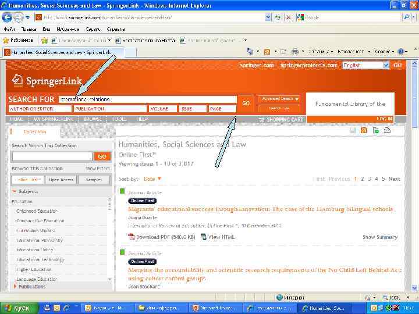Click the Home icon in the IE command bar
Screen dimensions: 419x314
250,51
